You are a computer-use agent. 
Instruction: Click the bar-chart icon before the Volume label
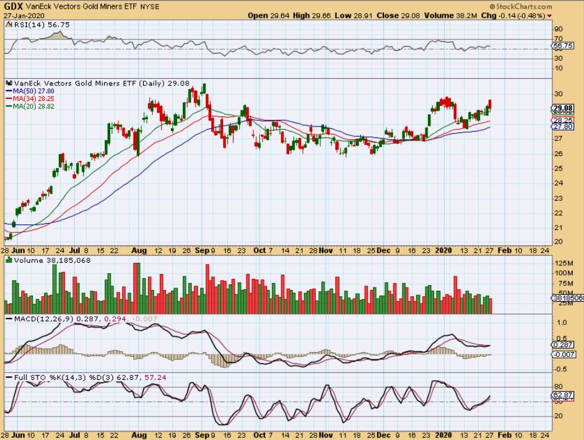point(9,260)
